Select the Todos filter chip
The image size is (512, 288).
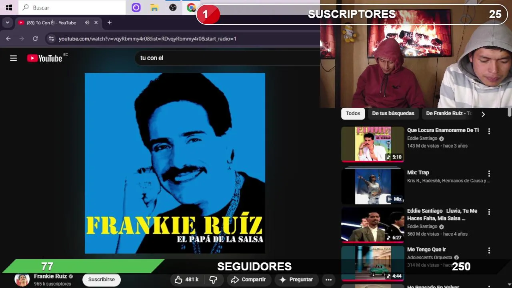pos(353,114)
